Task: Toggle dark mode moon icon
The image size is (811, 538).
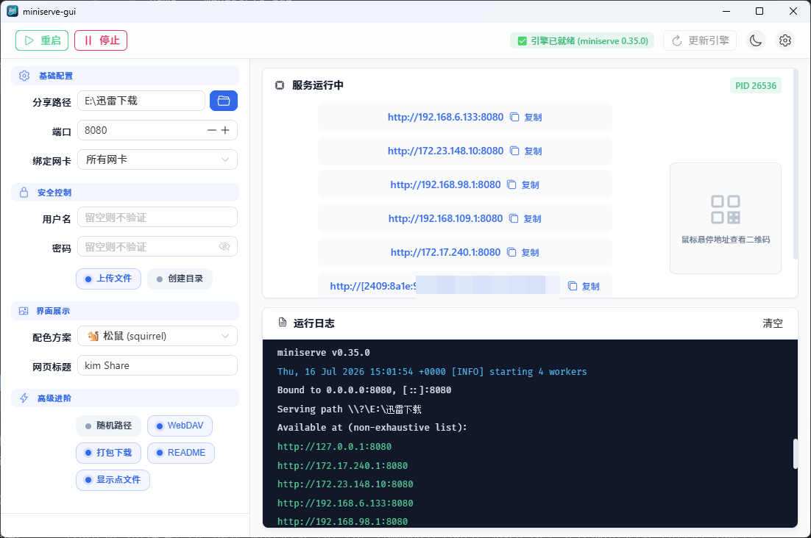Action: [x=756, y=40]
